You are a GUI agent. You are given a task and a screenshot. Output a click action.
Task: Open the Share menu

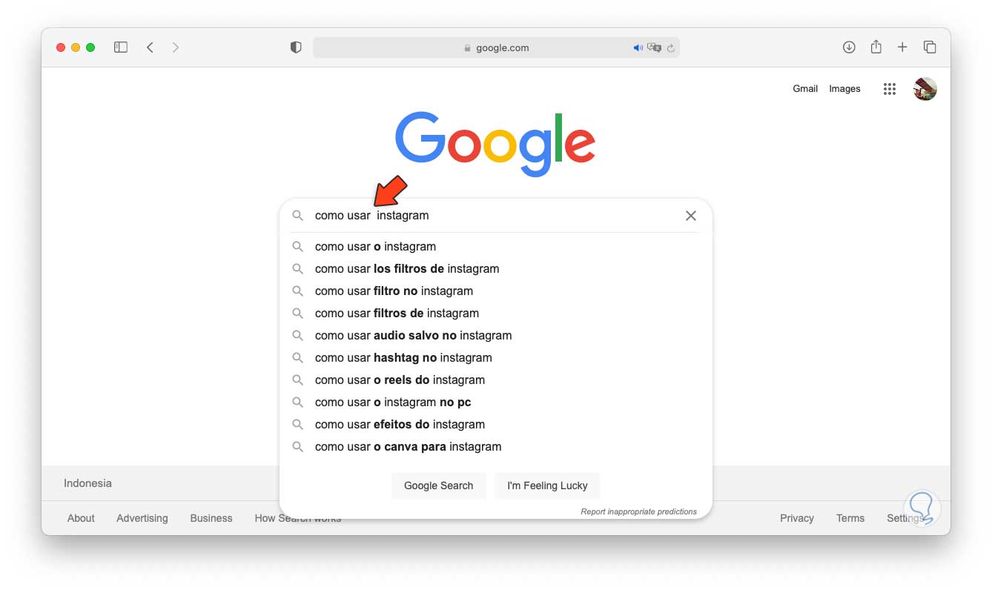point(876,47)
